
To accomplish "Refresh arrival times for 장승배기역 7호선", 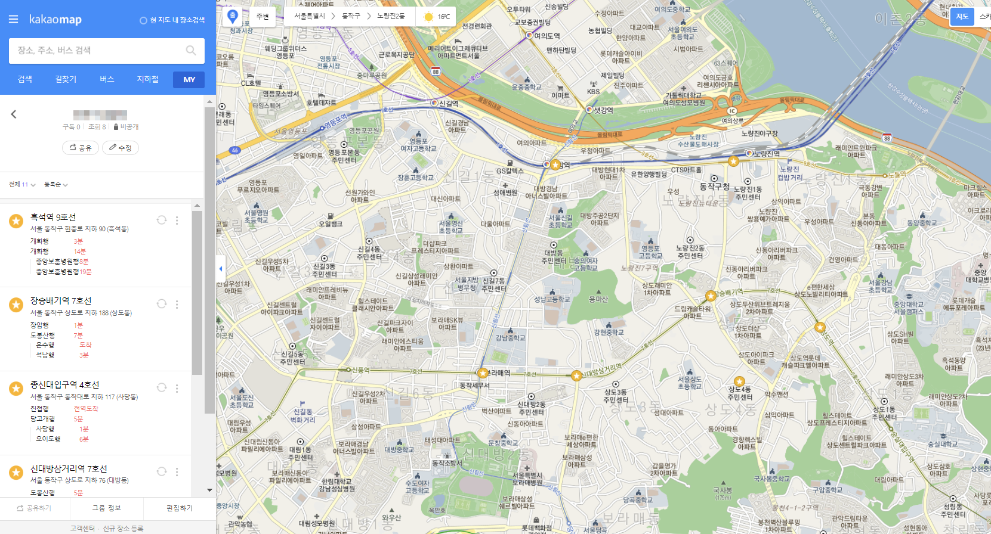I will point(161,304).
